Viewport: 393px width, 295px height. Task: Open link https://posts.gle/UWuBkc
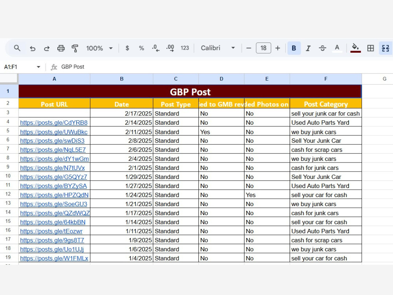(x=53, y=132)
